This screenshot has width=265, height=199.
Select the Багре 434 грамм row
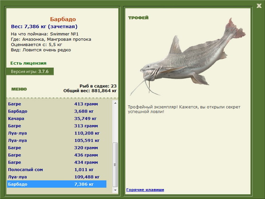57,162
